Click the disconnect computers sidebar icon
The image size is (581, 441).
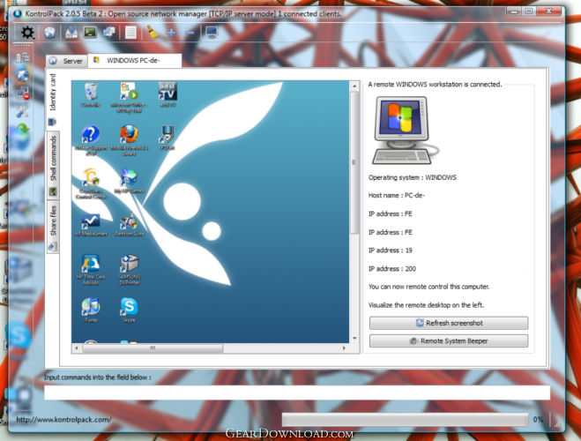click(23, 93)
